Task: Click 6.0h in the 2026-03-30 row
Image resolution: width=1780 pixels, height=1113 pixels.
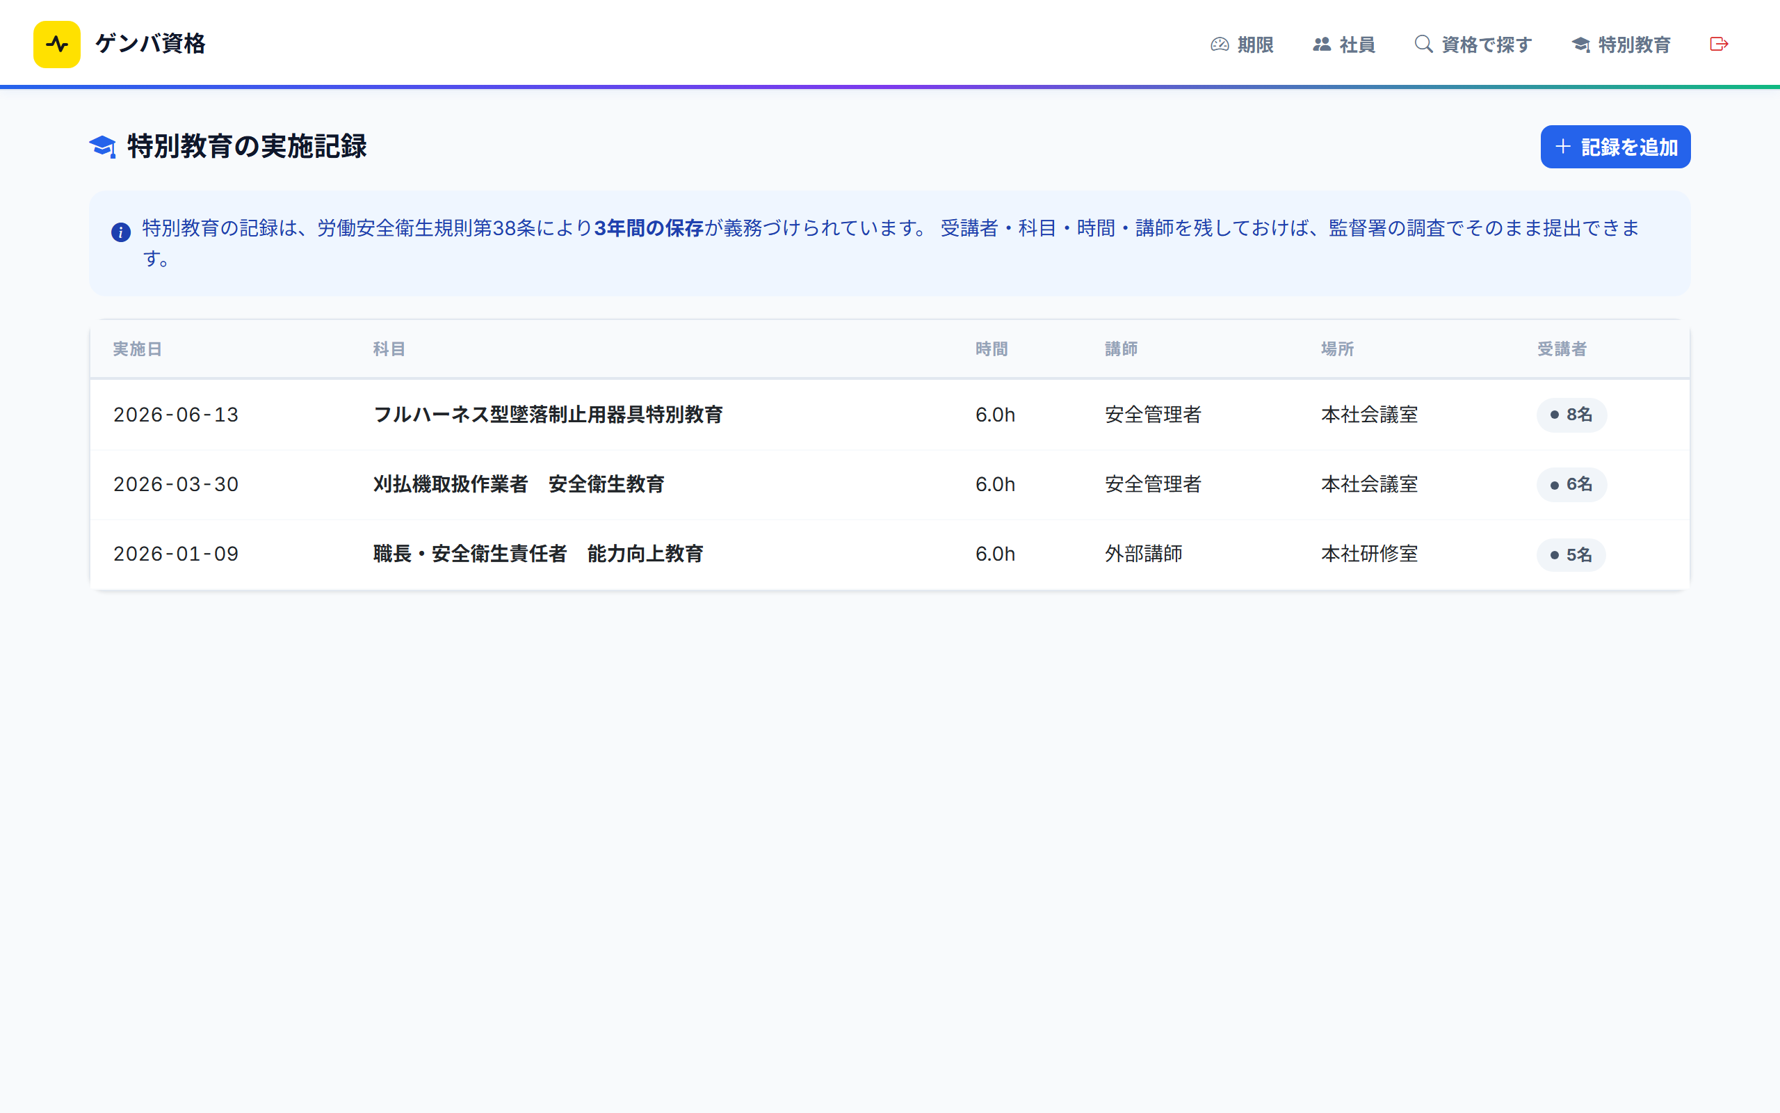Action: coord(995,484)
